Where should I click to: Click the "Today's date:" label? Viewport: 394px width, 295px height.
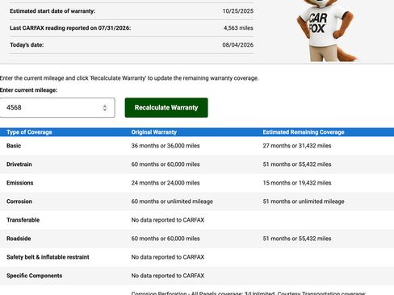[x=27, y=45]
